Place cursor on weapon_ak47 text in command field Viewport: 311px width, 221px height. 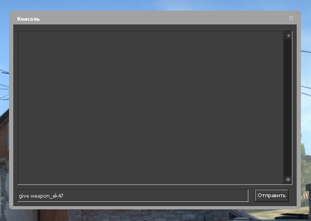coord(47,196)
